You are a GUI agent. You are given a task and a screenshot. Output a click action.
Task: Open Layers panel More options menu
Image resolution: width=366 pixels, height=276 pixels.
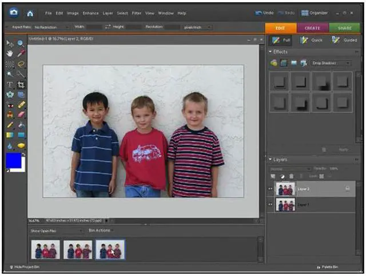click(x=357, y=160)
